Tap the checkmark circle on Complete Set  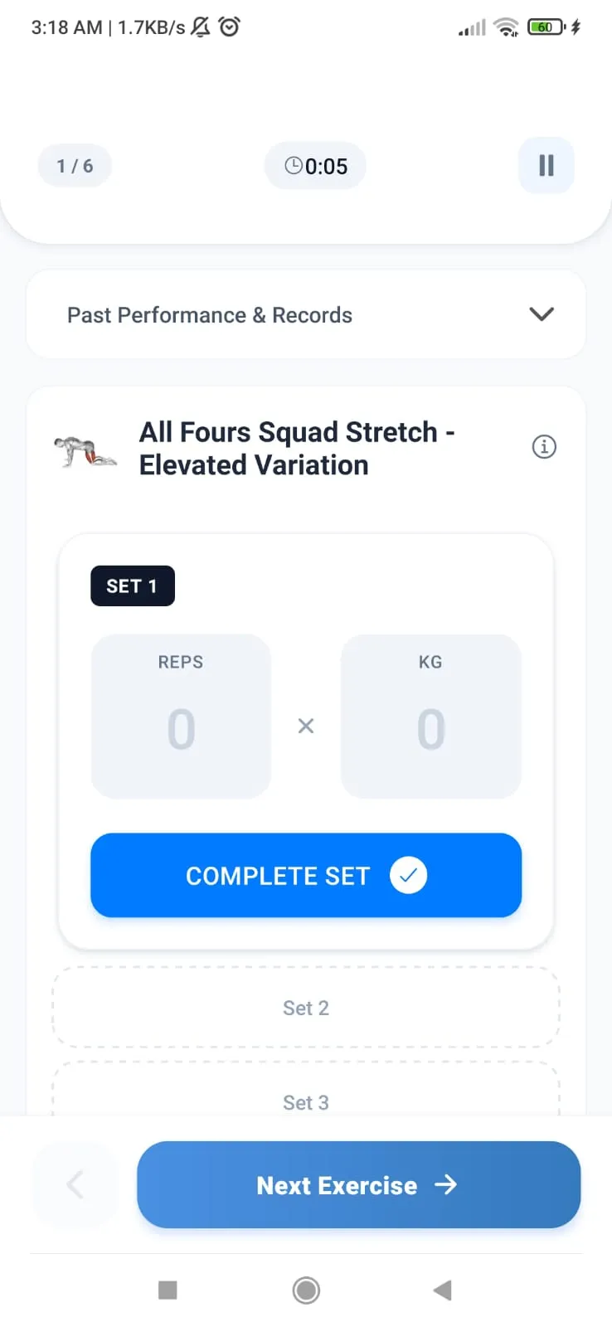point(408,876)
